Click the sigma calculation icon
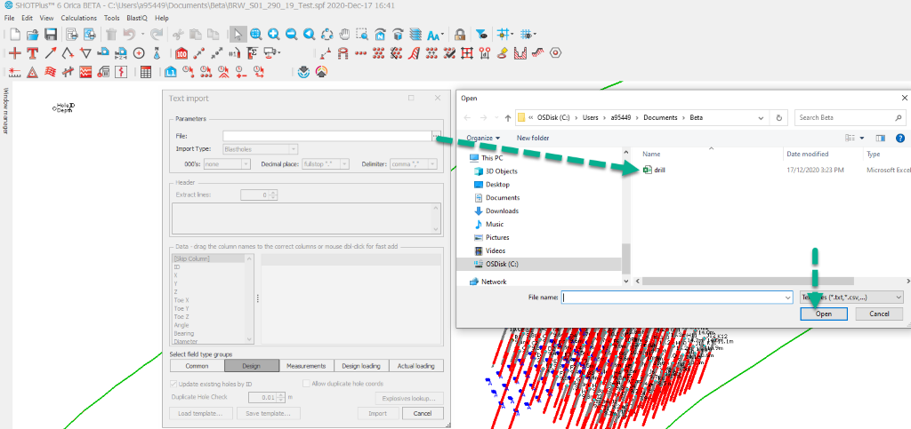 252,53
